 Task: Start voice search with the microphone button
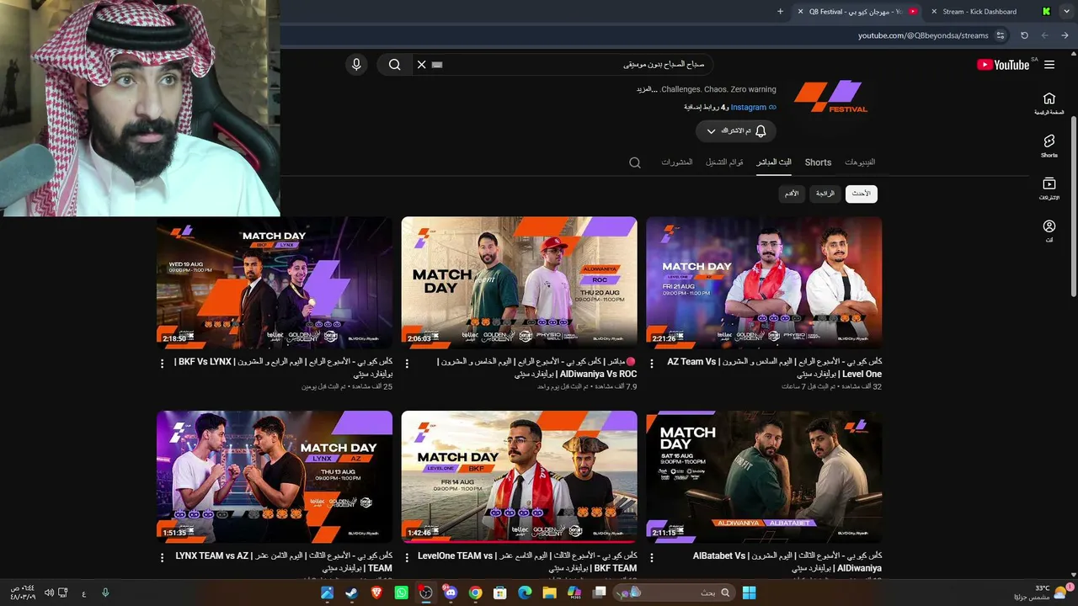(x=356, y=65)
